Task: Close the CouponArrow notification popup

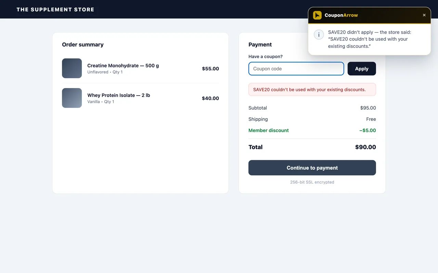Action: pos(424,15)
